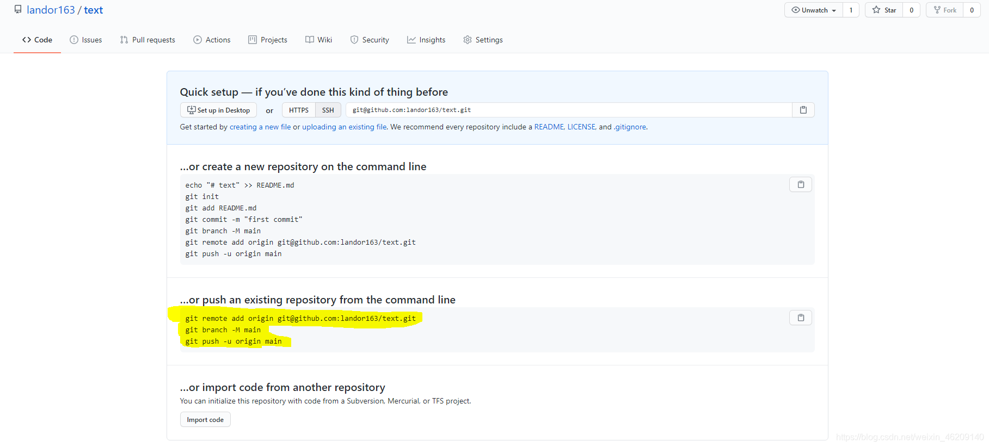Open repository Settings tab

(x=483, y=40)
